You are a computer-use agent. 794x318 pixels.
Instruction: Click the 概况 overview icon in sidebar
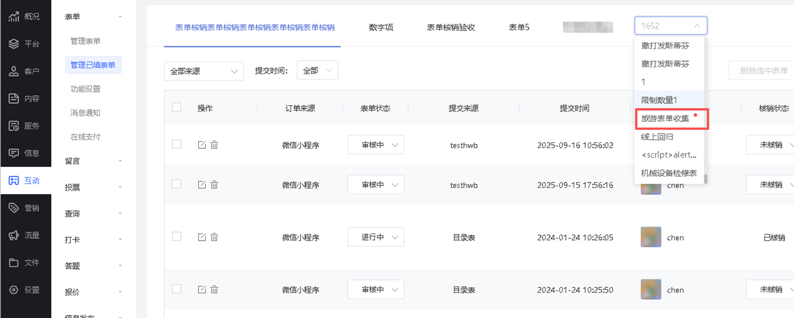14,17
